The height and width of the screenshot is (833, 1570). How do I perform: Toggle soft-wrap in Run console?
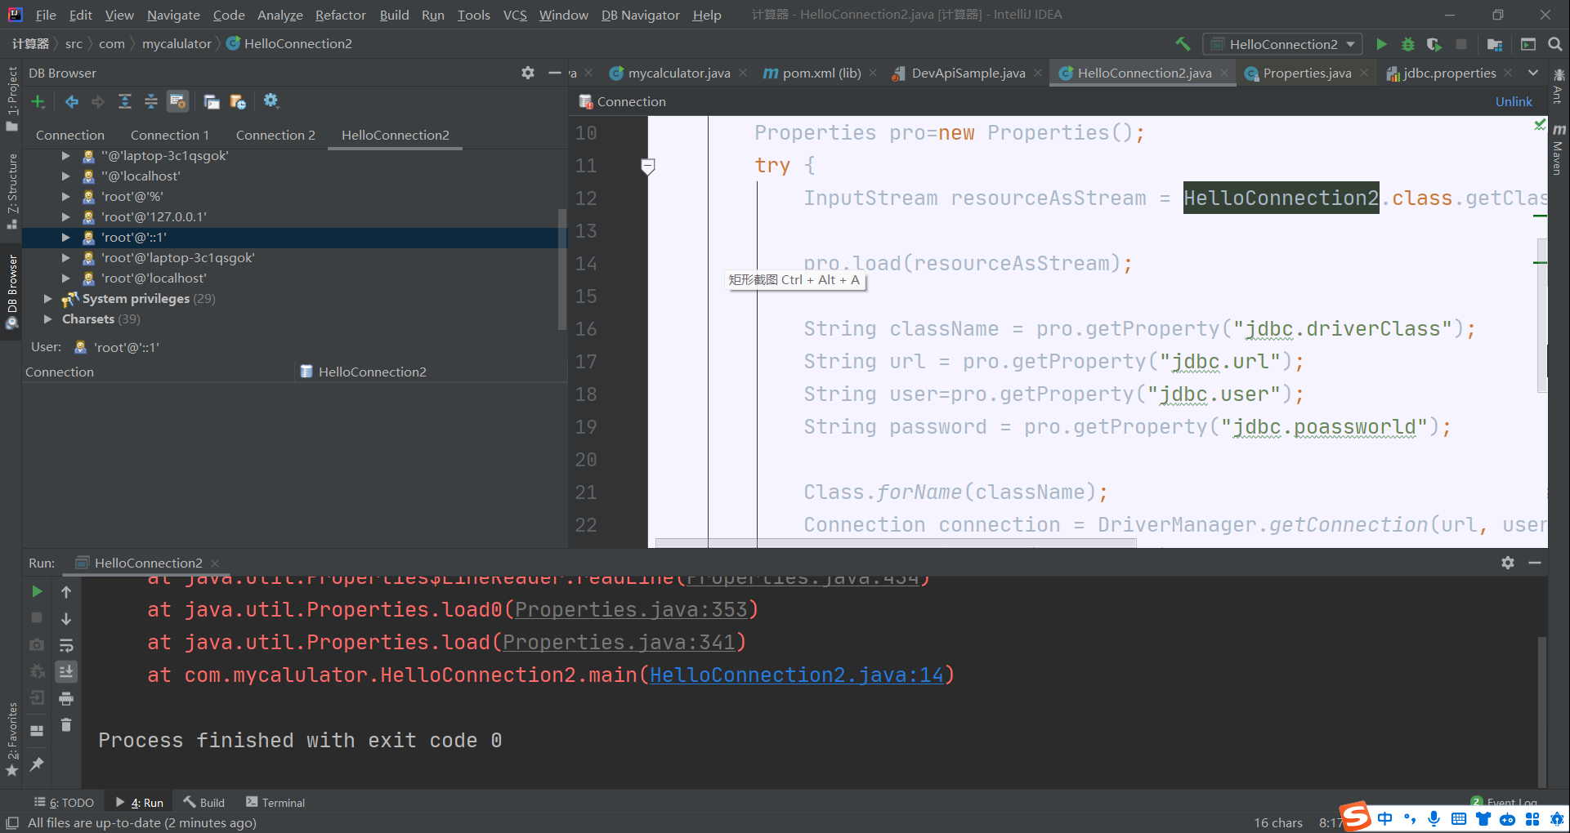66,645
